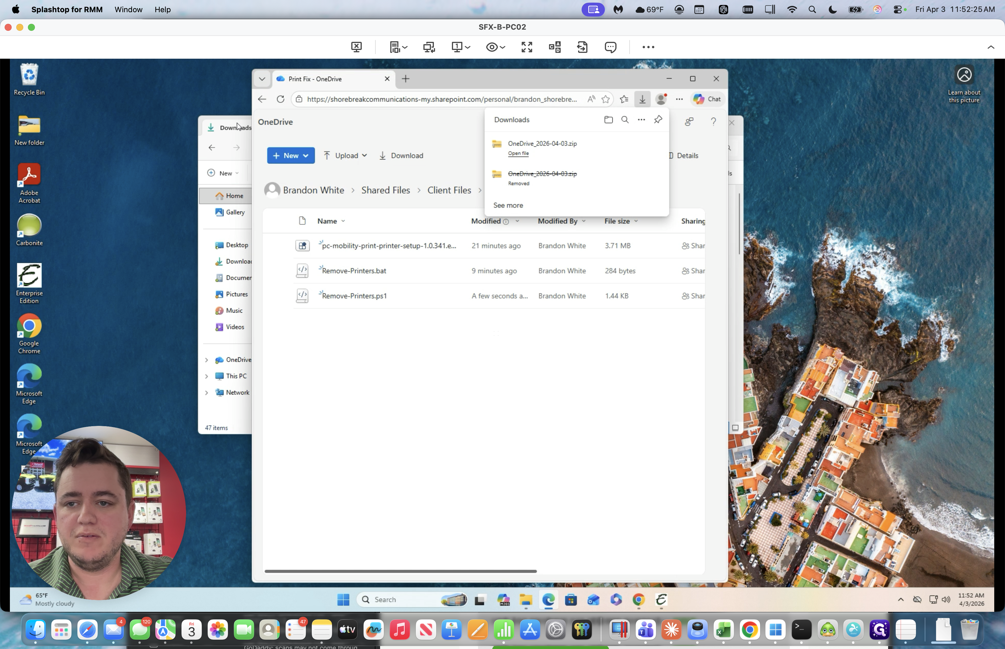The width and height of the screenshot is (1005, 649).
Task: Click Edge favorites star icon
Action: tap(606, 99)
